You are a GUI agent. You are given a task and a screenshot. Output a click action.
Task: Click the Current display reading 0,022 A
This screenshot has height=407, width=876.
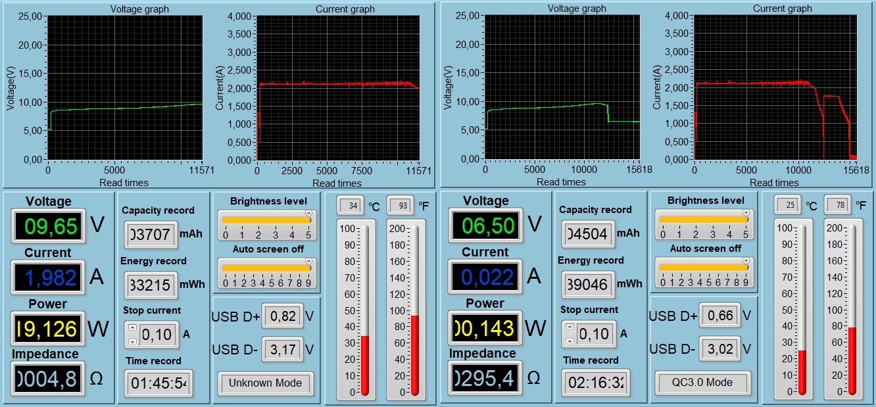485,276
